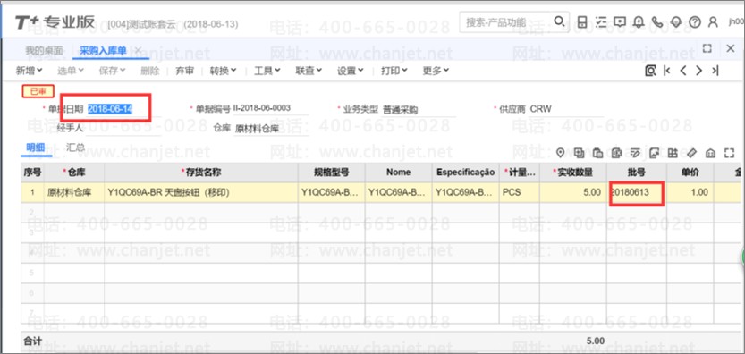Expand detail grid to full screen
The width and height of the screenshot is (745, 354).
pyautogui.click(x=729, y=153)
